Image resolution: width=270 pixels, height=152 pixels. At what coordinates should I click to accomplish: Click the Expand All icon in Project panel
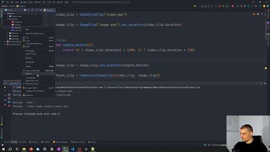click(29, 10)
